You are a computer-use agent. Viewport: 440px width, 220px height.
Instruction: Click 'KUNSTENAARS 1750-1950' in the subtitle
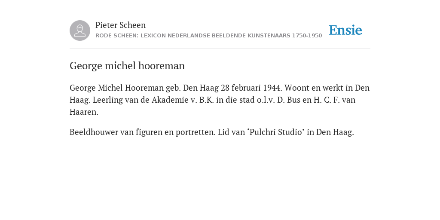click(284, 36)
